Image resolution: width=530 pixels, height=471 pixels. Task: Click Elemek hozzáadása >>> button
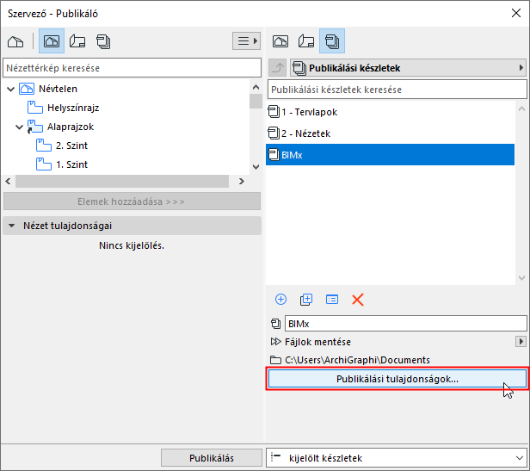click(132, 201)
